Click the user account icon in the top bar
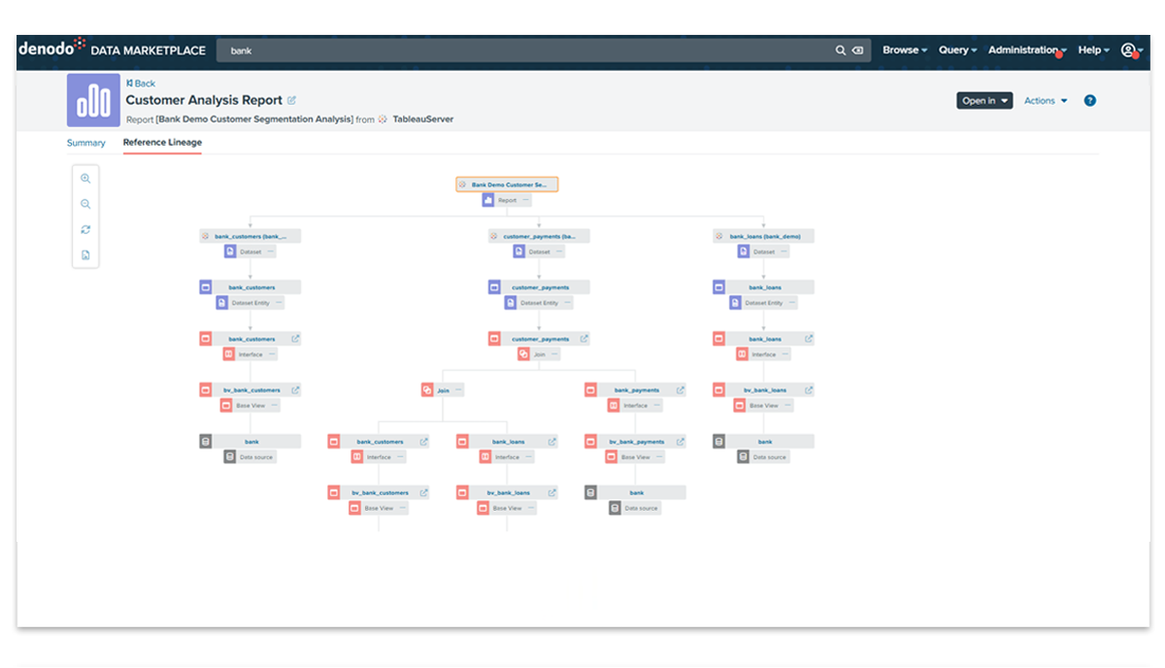This screenshot has height=668, width=1165. click(1127, 50)
